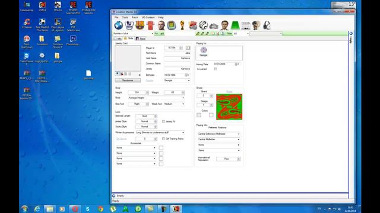The image size is (380, 213).
Task: Click first icon under Identity Card picture
Action: click(118, 74)
